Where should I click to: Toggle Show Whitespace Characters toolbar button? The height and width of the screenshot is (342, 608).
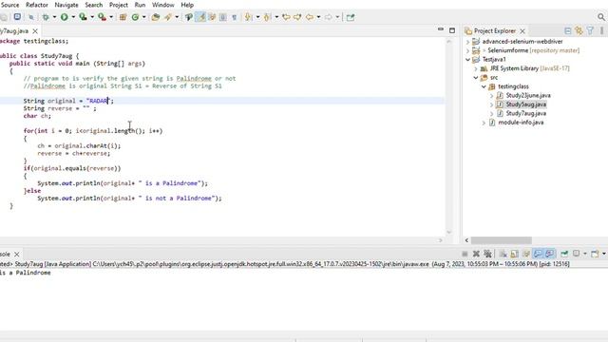tap(235, 17)
